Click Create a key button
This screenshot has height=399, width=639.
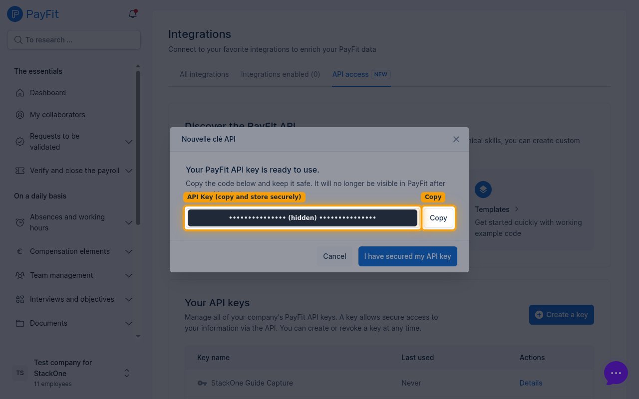tap(562, 315)
